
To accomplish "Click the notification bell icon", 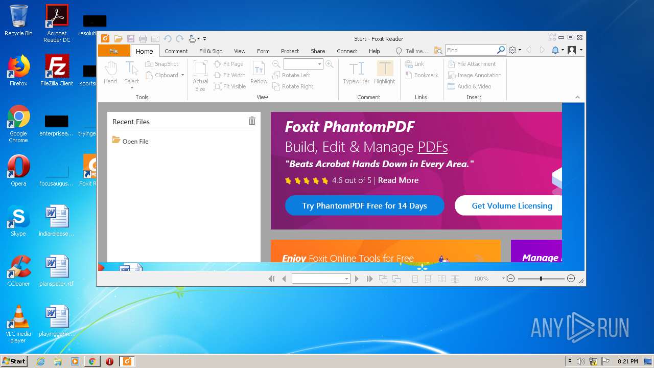I will pos(555,50).
